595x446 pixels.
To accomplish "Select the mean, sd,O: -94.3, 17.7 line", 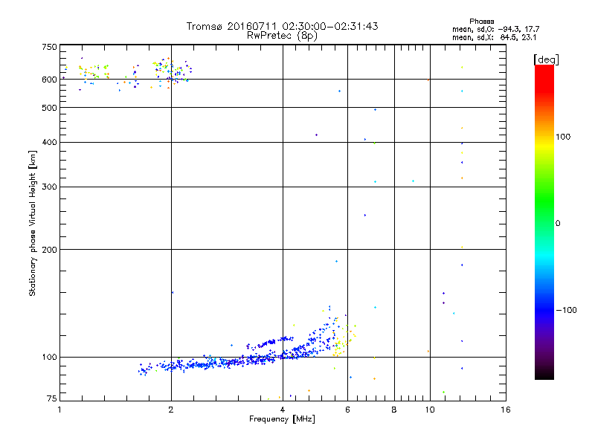I will click(x=495, y=29).
